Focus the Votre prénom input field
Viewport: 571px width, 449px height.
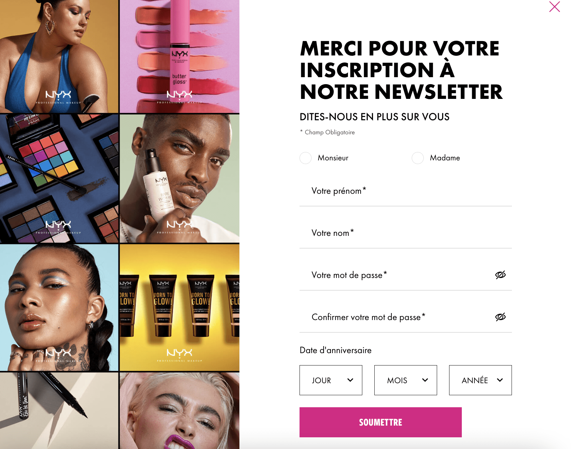(x=406, y=191)
